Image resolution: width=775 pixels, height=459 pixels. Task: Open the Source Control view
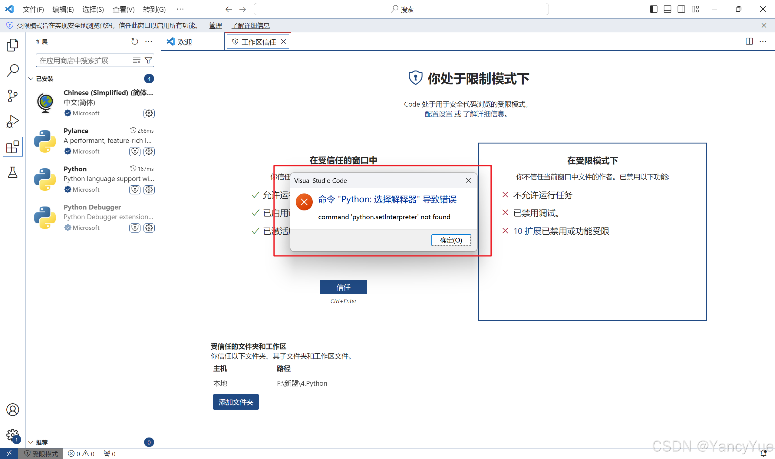coord(12,96)
